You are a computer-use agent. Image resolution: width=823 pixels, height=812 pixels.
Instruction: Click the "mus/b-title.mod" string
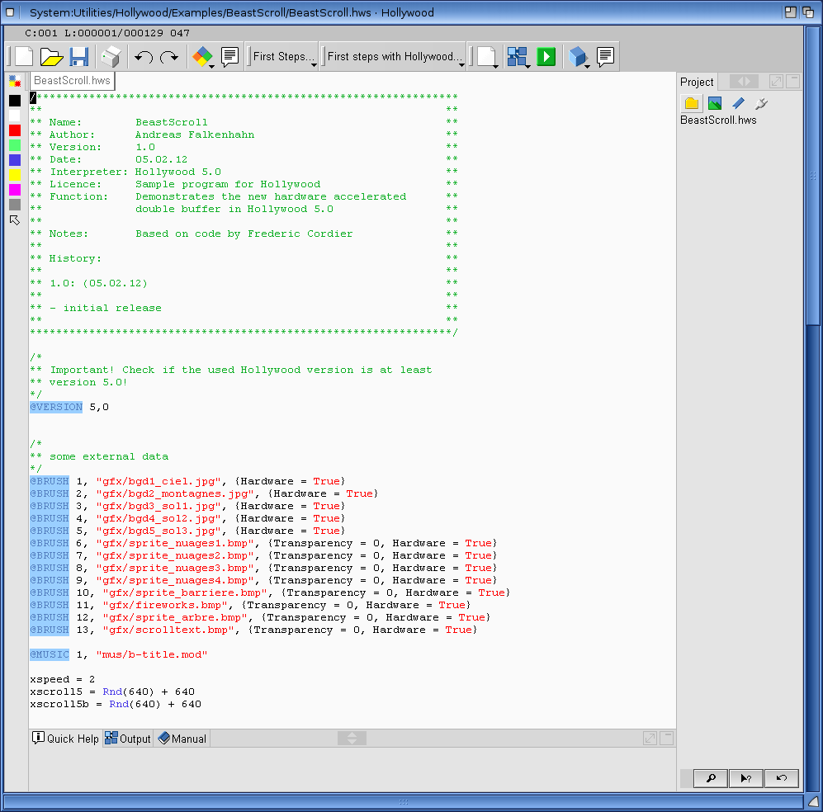(152, 654)
